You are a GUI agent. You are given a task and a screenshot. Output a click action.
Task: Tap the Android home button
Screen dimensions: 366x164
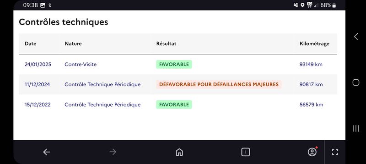(356, 82)
